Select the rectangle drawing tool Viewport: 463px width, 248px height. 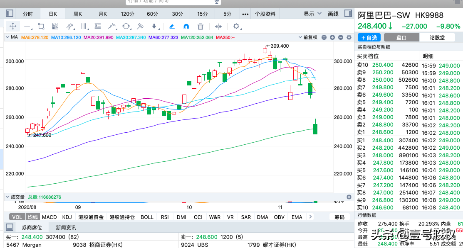coord(41,27)
